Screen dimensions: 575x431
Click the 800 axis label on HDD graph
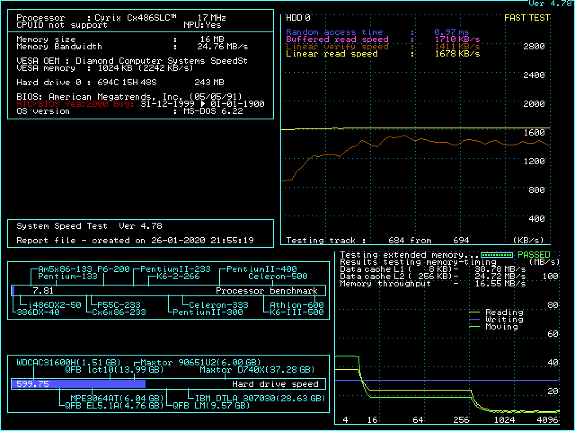537,190
